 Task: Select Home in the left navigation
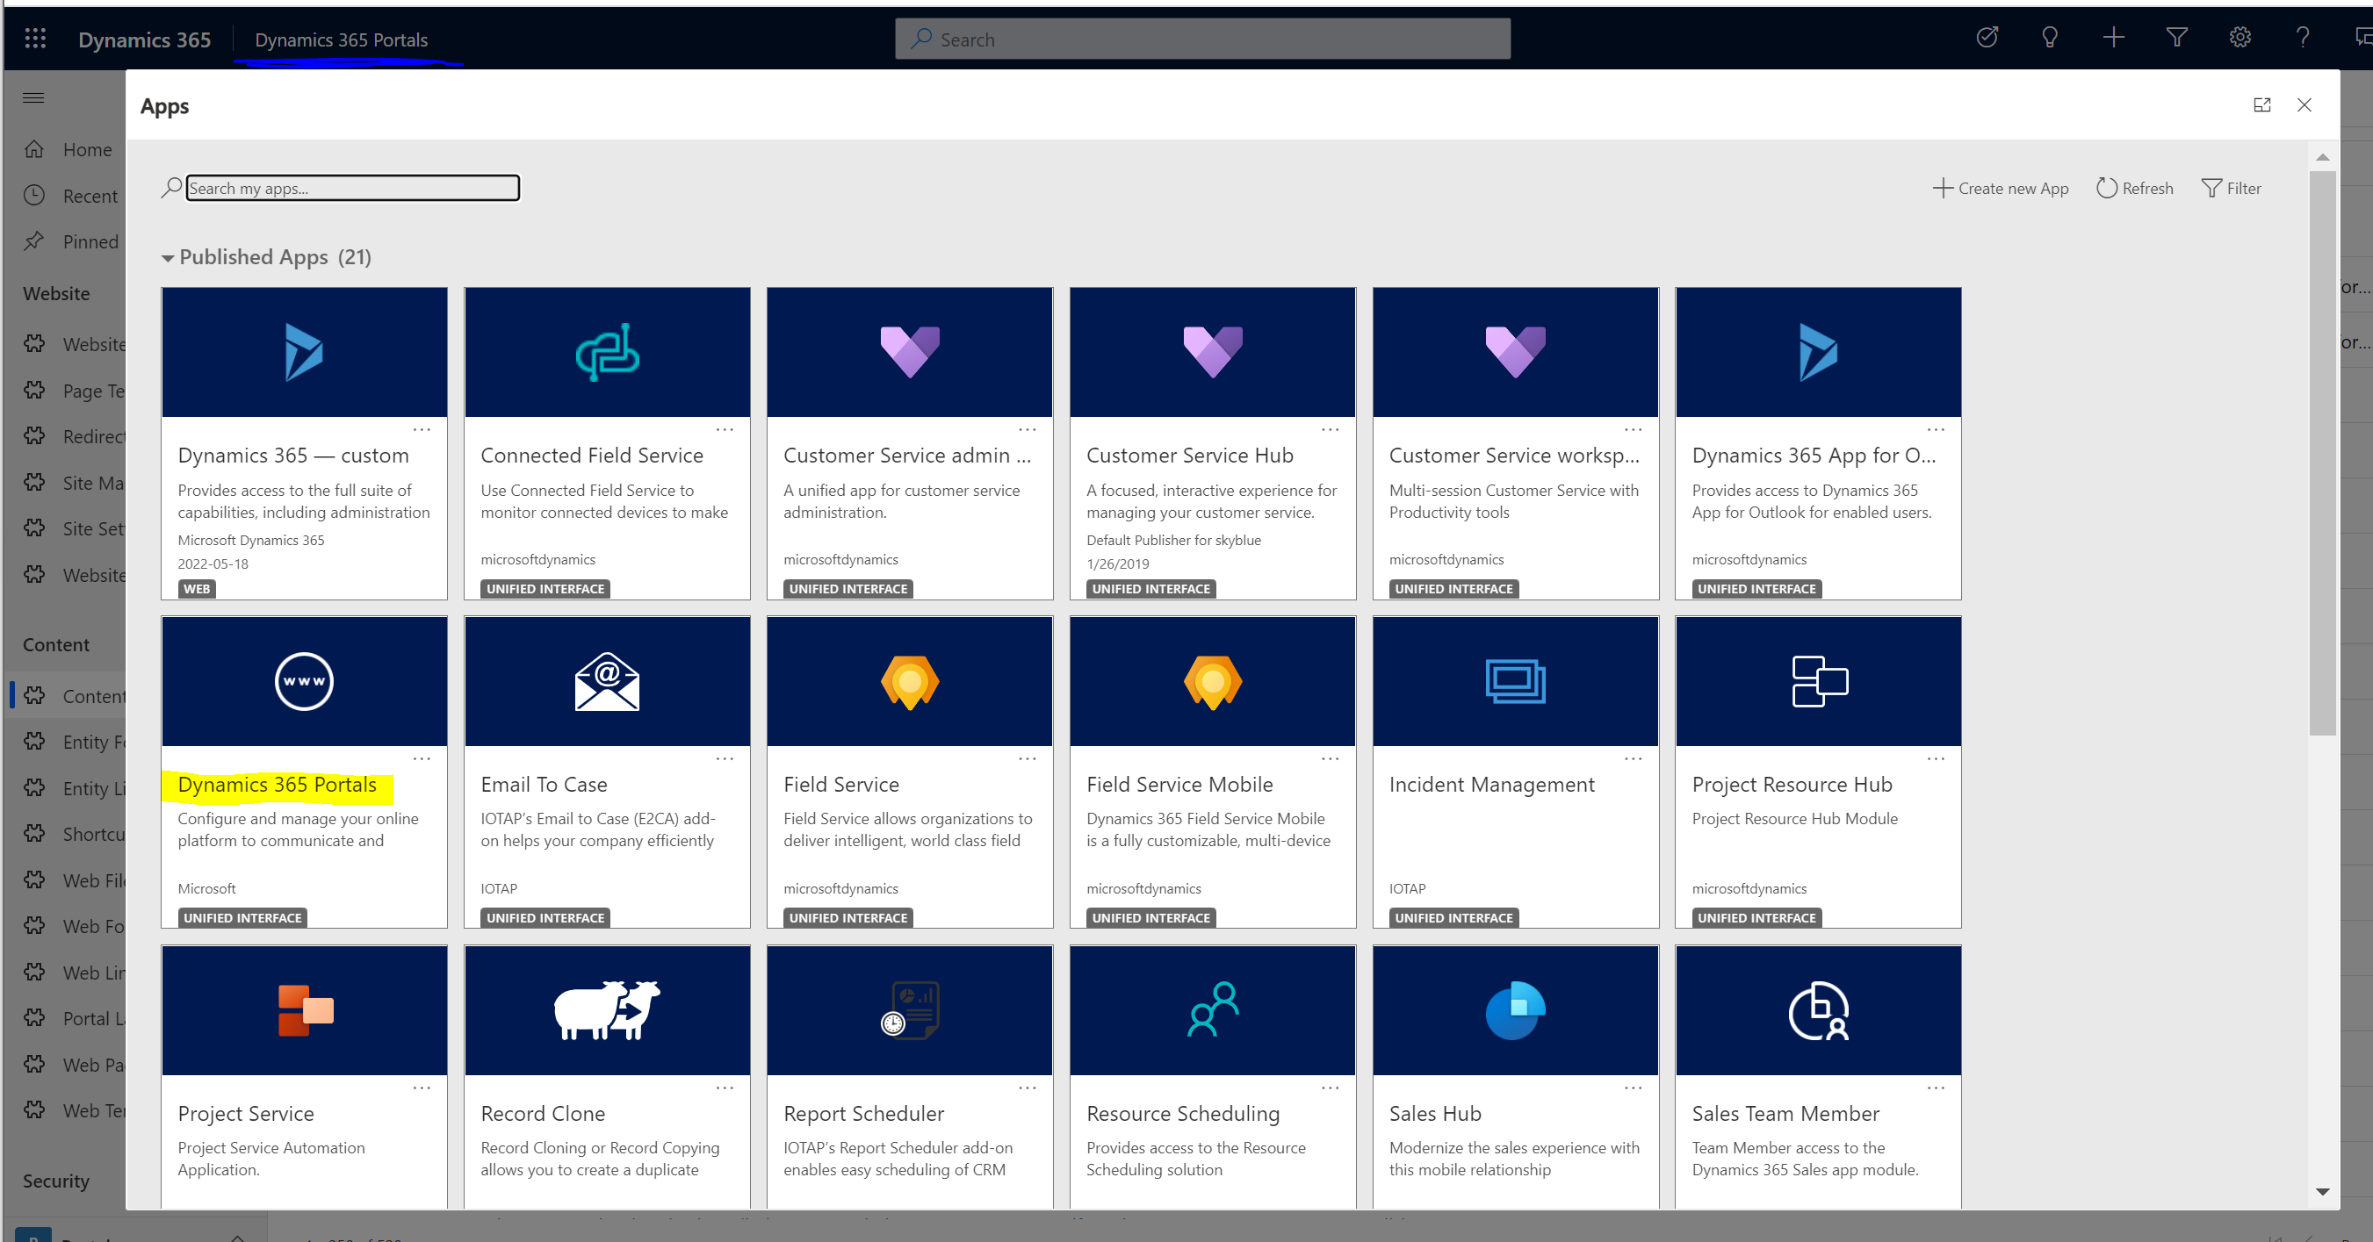(x=87, y=149)
